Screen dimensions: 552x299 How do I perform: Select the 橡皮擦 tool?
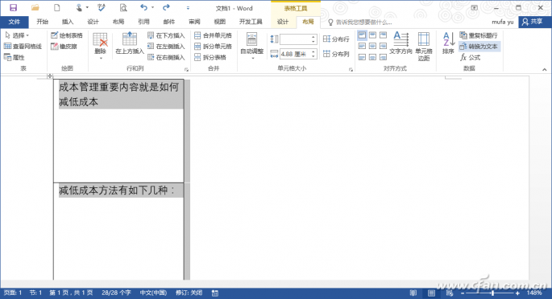click(64, 47)
